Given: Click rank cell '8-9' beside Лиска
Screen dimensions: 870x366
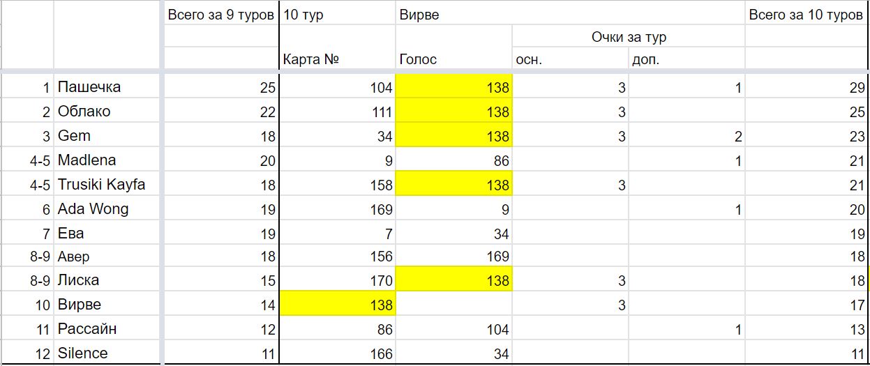Looking at the screenshot, I should (x=28, y=280).
